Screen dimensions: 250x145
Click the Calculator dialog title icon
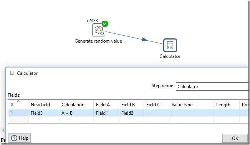tap(12, 73)
